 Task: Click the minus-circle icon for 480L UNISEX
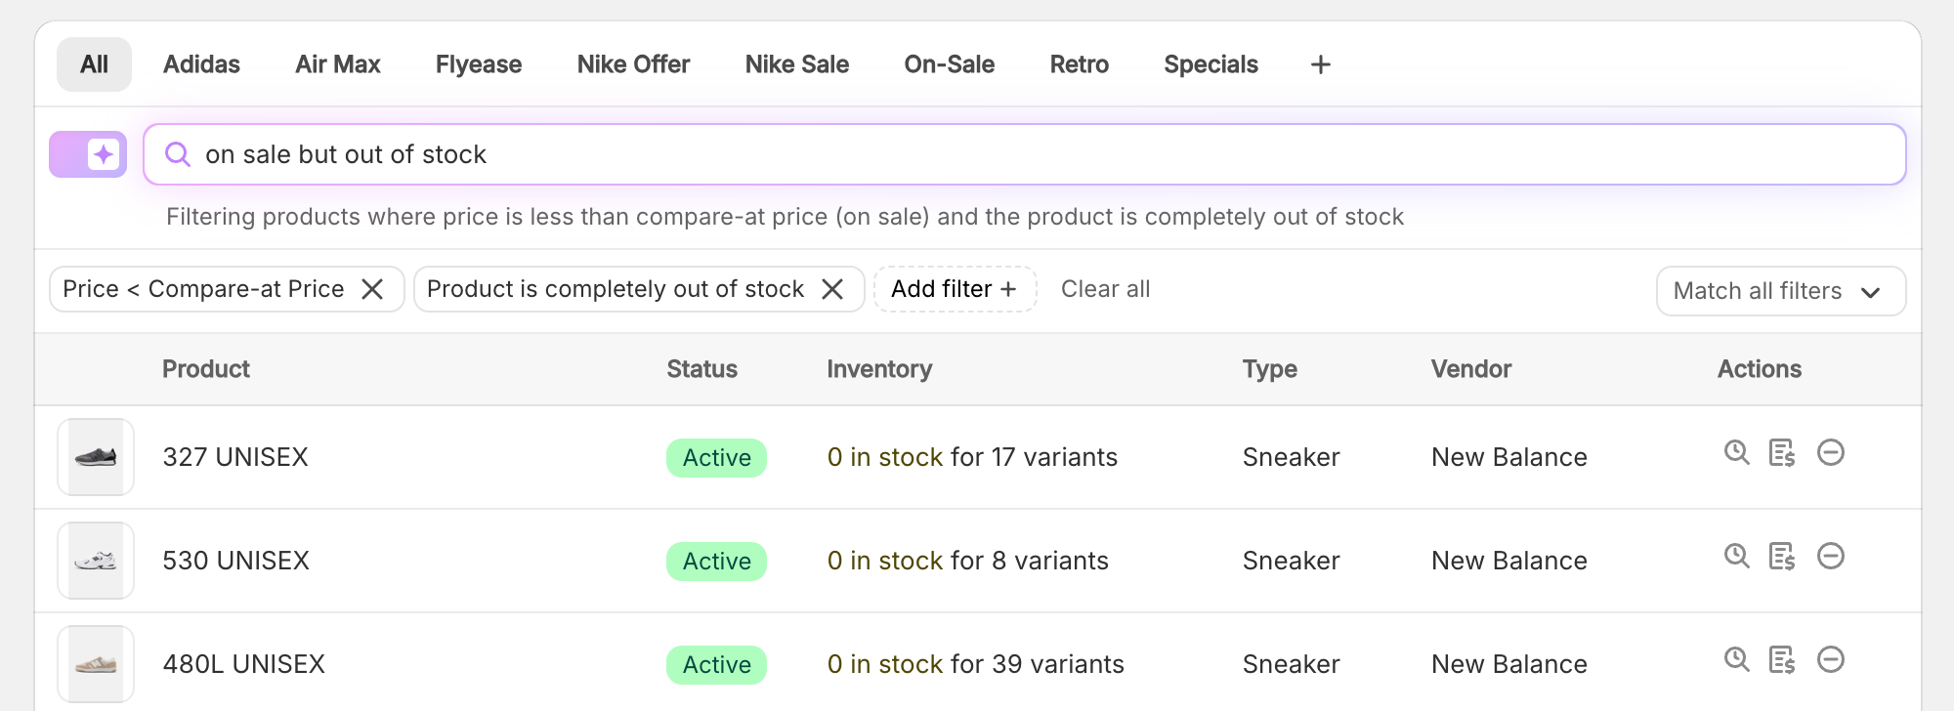[1830, 659]
